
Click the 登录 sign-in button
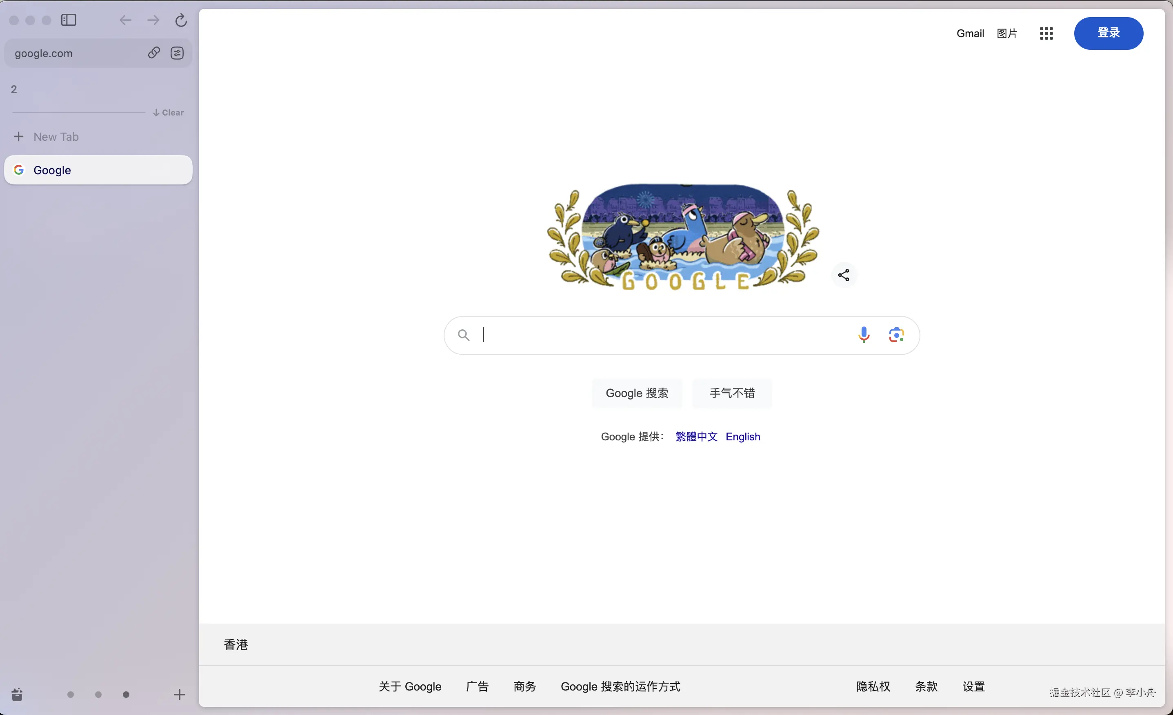pos(1108,33)
